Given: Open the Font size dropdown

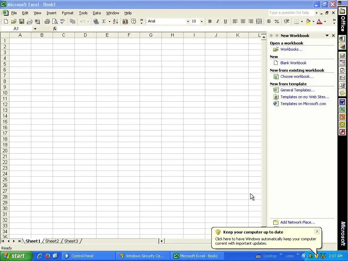Looking at the screenshot, I should coord(202,21).
